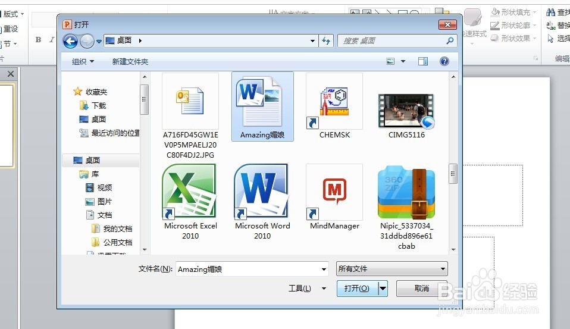The image size is (570, 329).
Task: Select 库 in navigation tree
Action: point(89,174)
